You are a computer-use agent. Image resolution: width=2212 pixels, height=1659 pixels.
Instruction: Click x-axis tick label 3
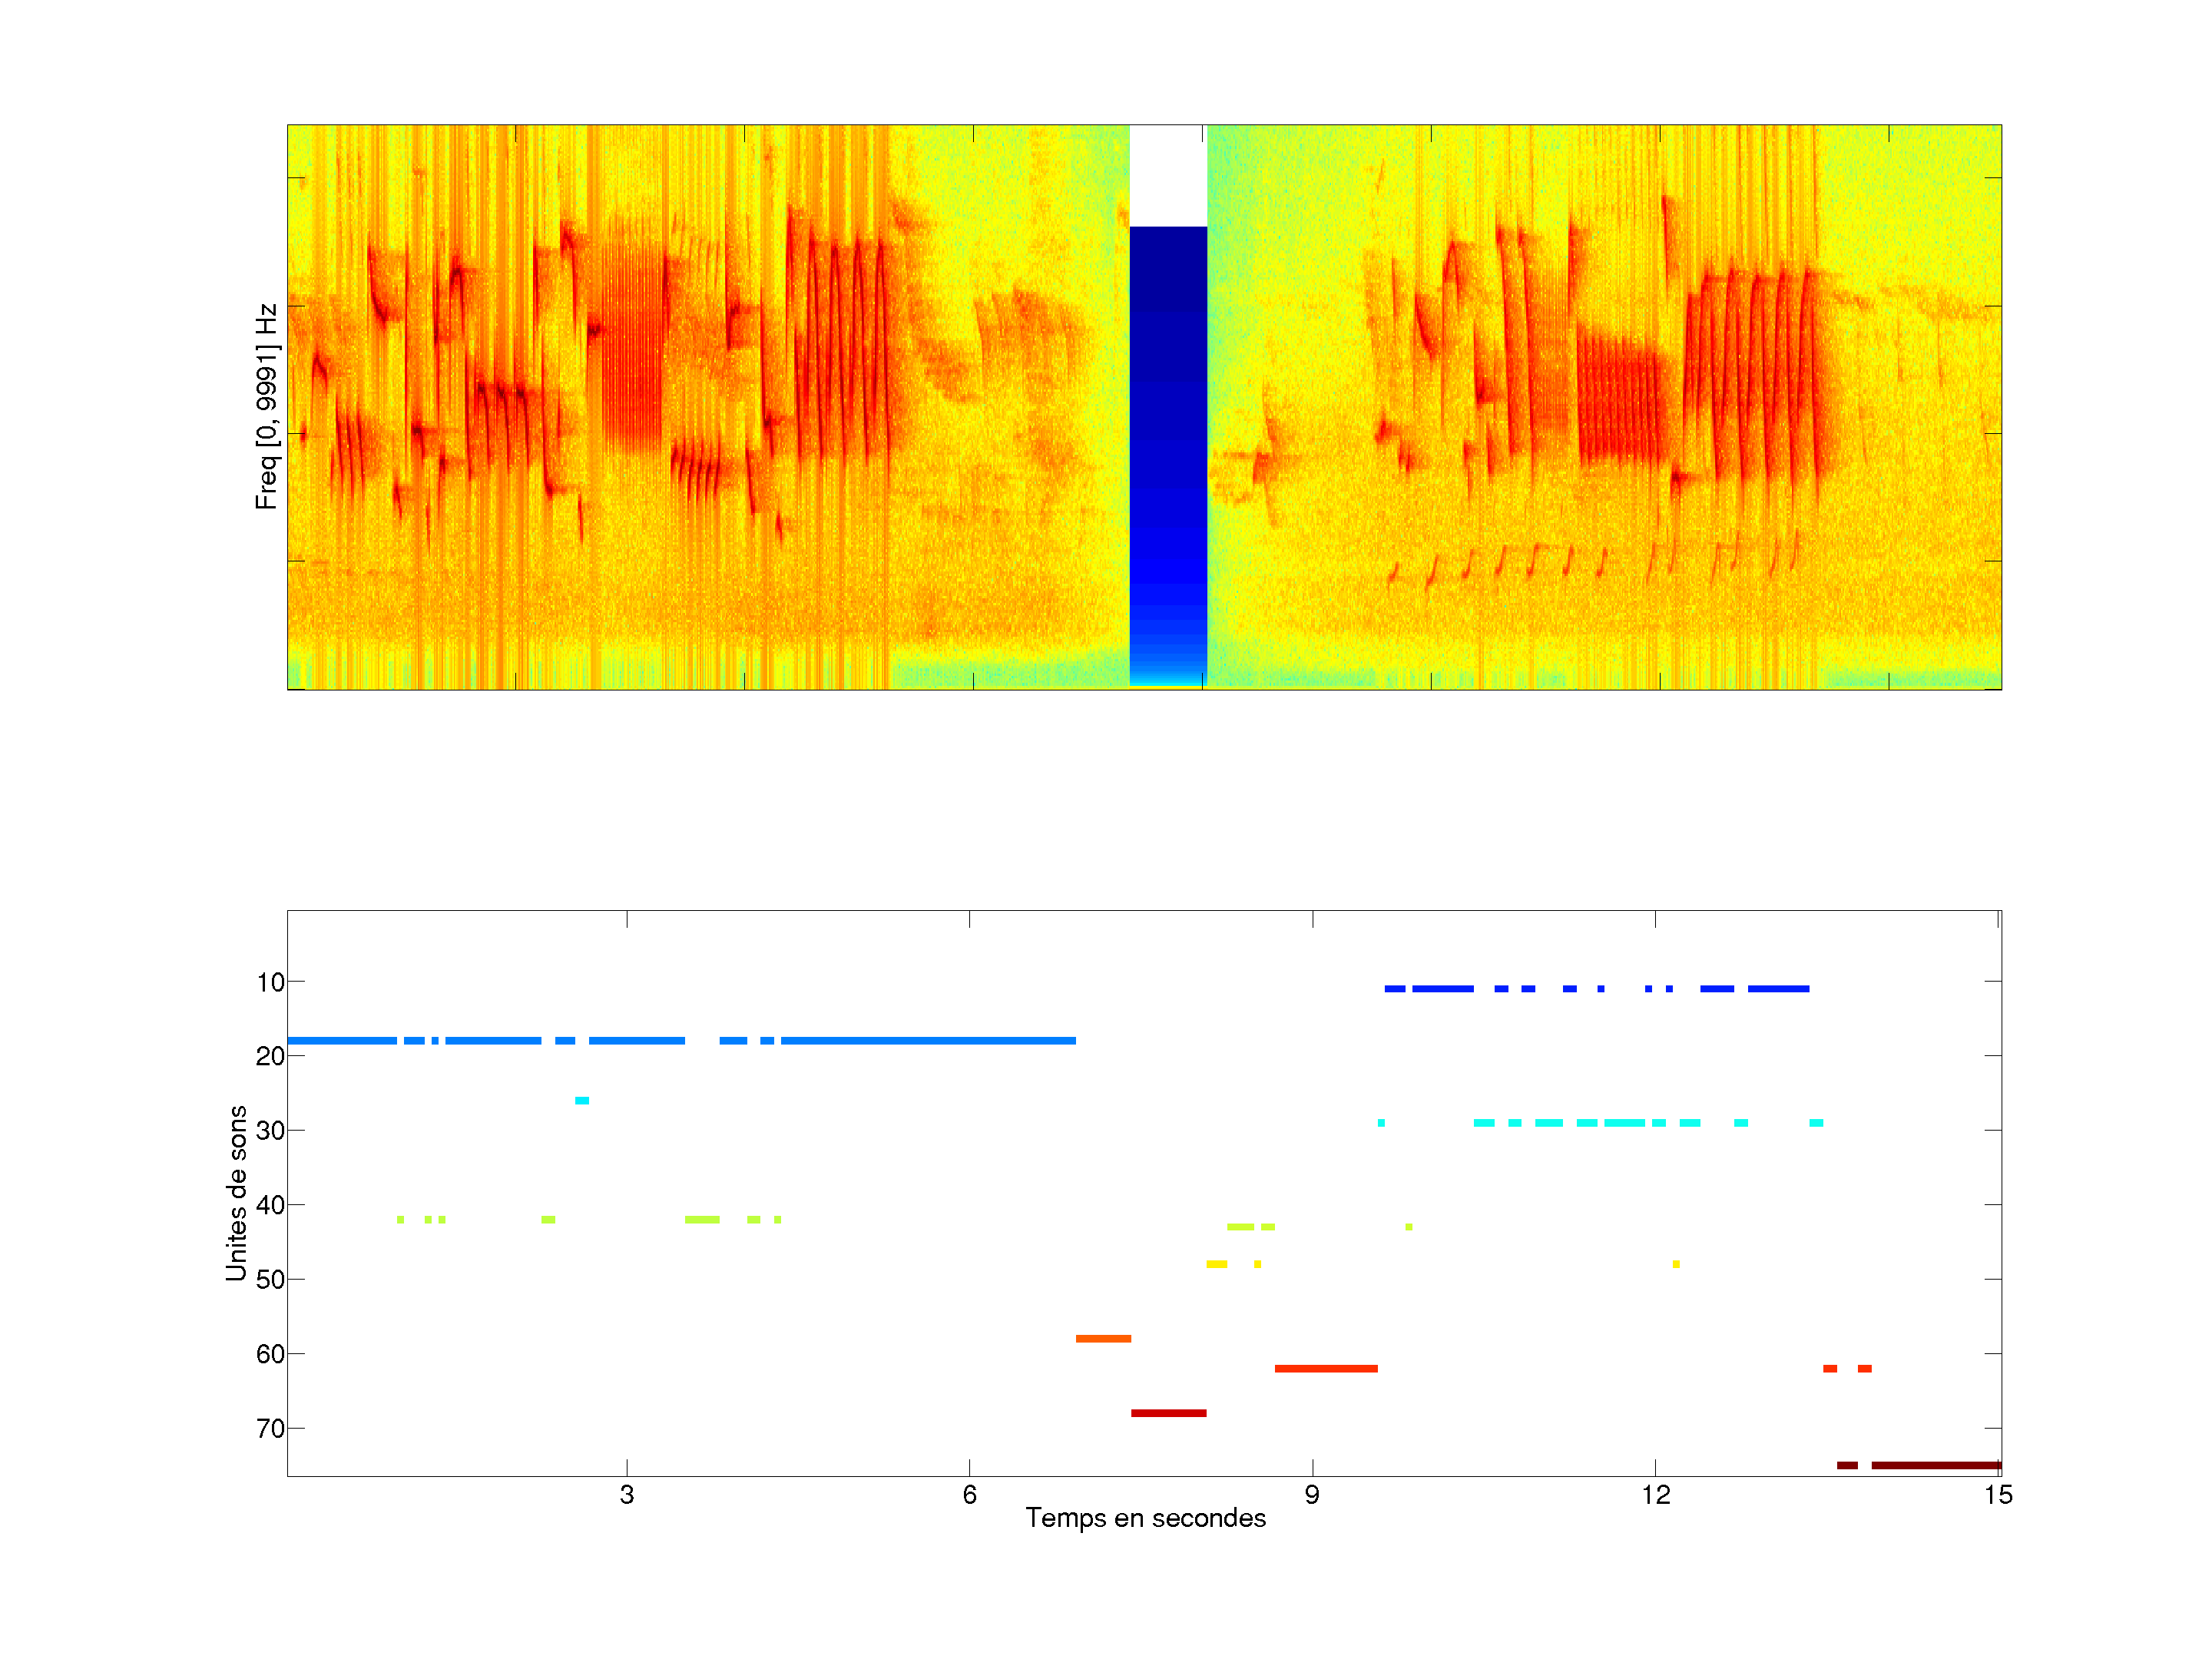point(627,1495)
